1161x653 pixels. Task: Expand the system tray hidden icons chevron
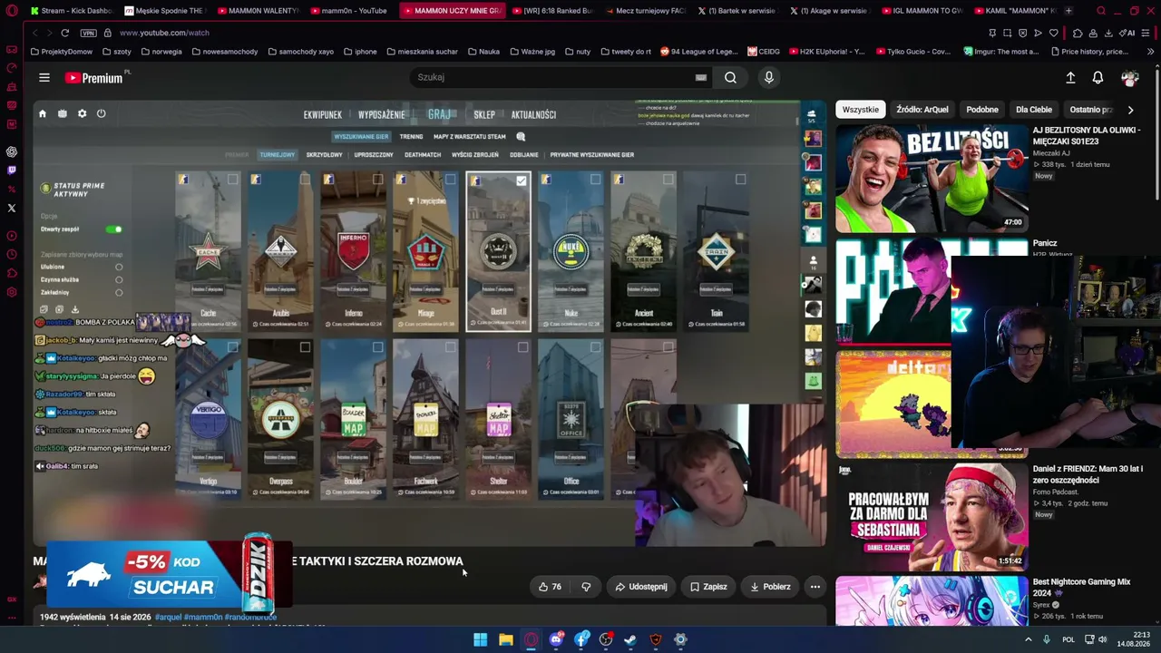click(x=1028, y=639)
